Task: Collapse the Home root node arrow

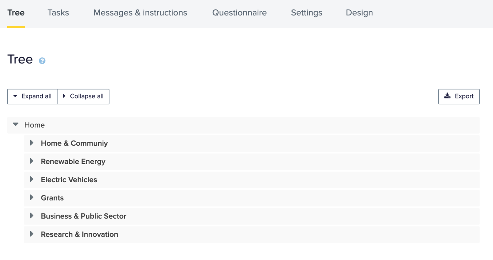Action: tap(15, 124)
